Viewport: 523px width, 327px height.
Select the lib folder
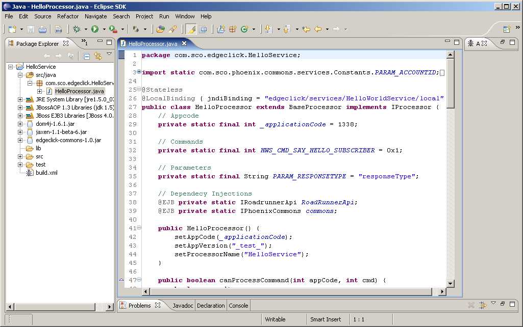(38, 149)
